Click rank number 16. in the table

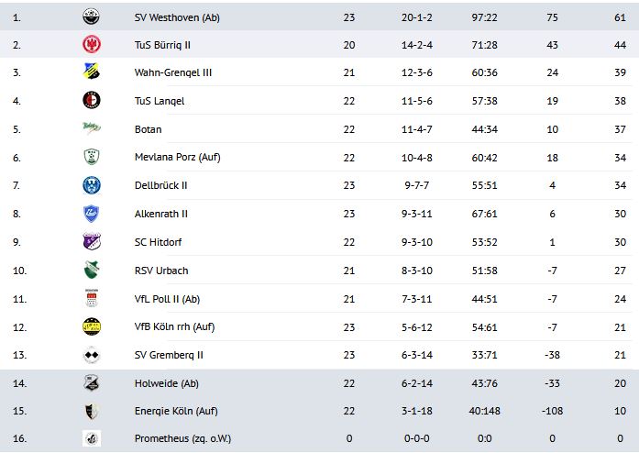21,439
